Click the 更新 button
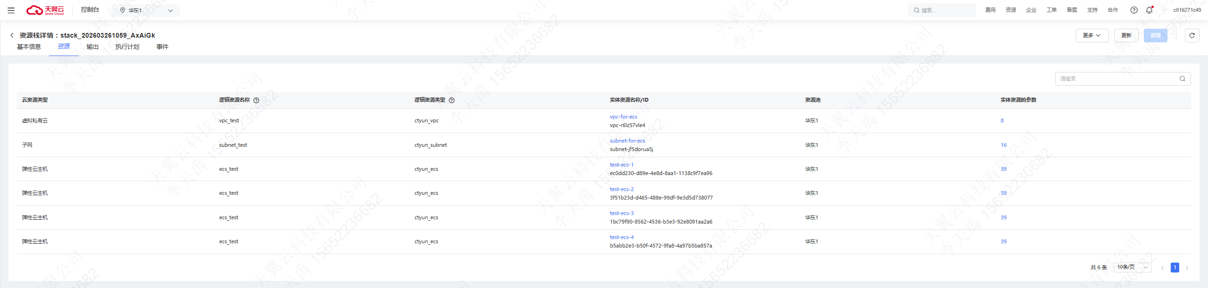This screenshot has width=1208, height=288. (1126, 35)
